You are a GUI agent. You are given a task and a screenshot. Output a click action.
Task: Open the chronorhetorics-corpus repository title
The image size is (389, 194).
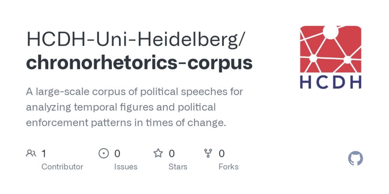(x=139, y=62)
